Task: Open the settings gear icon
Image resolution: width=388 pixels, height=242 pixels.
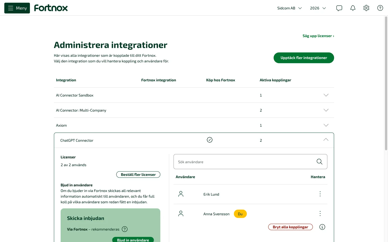Action: click(x=366, y=8)
